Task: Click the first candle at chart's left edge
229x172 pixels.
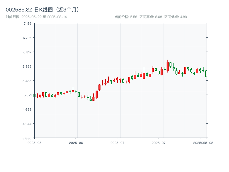Action: pyautogui.click(x=34, y=95)
